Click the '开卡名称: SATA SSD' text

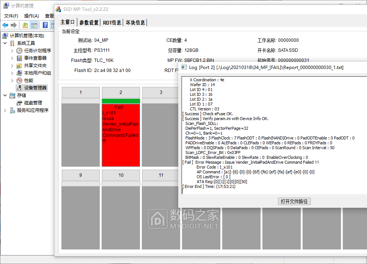[x=278, y=50]
